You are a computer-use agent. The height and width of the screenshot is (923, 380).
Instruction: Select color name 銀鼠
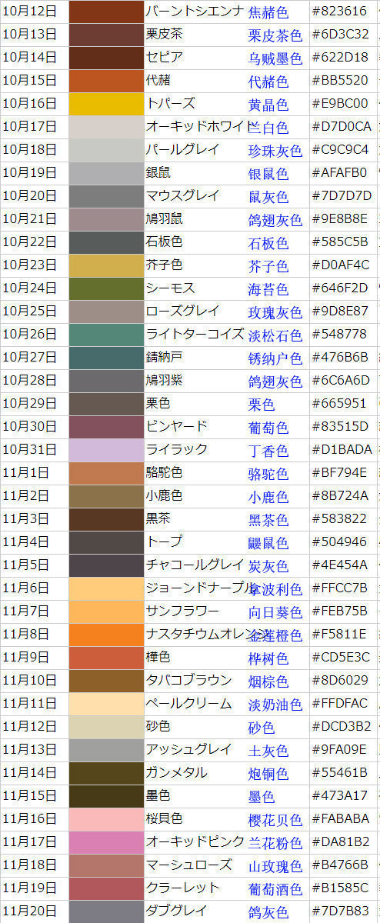point(158,172)
